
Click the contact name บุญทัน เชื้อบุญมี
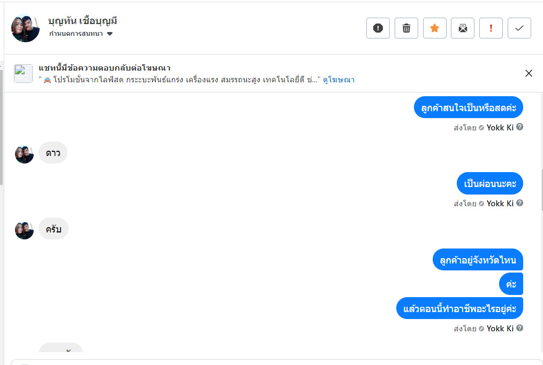pos(82,21)
